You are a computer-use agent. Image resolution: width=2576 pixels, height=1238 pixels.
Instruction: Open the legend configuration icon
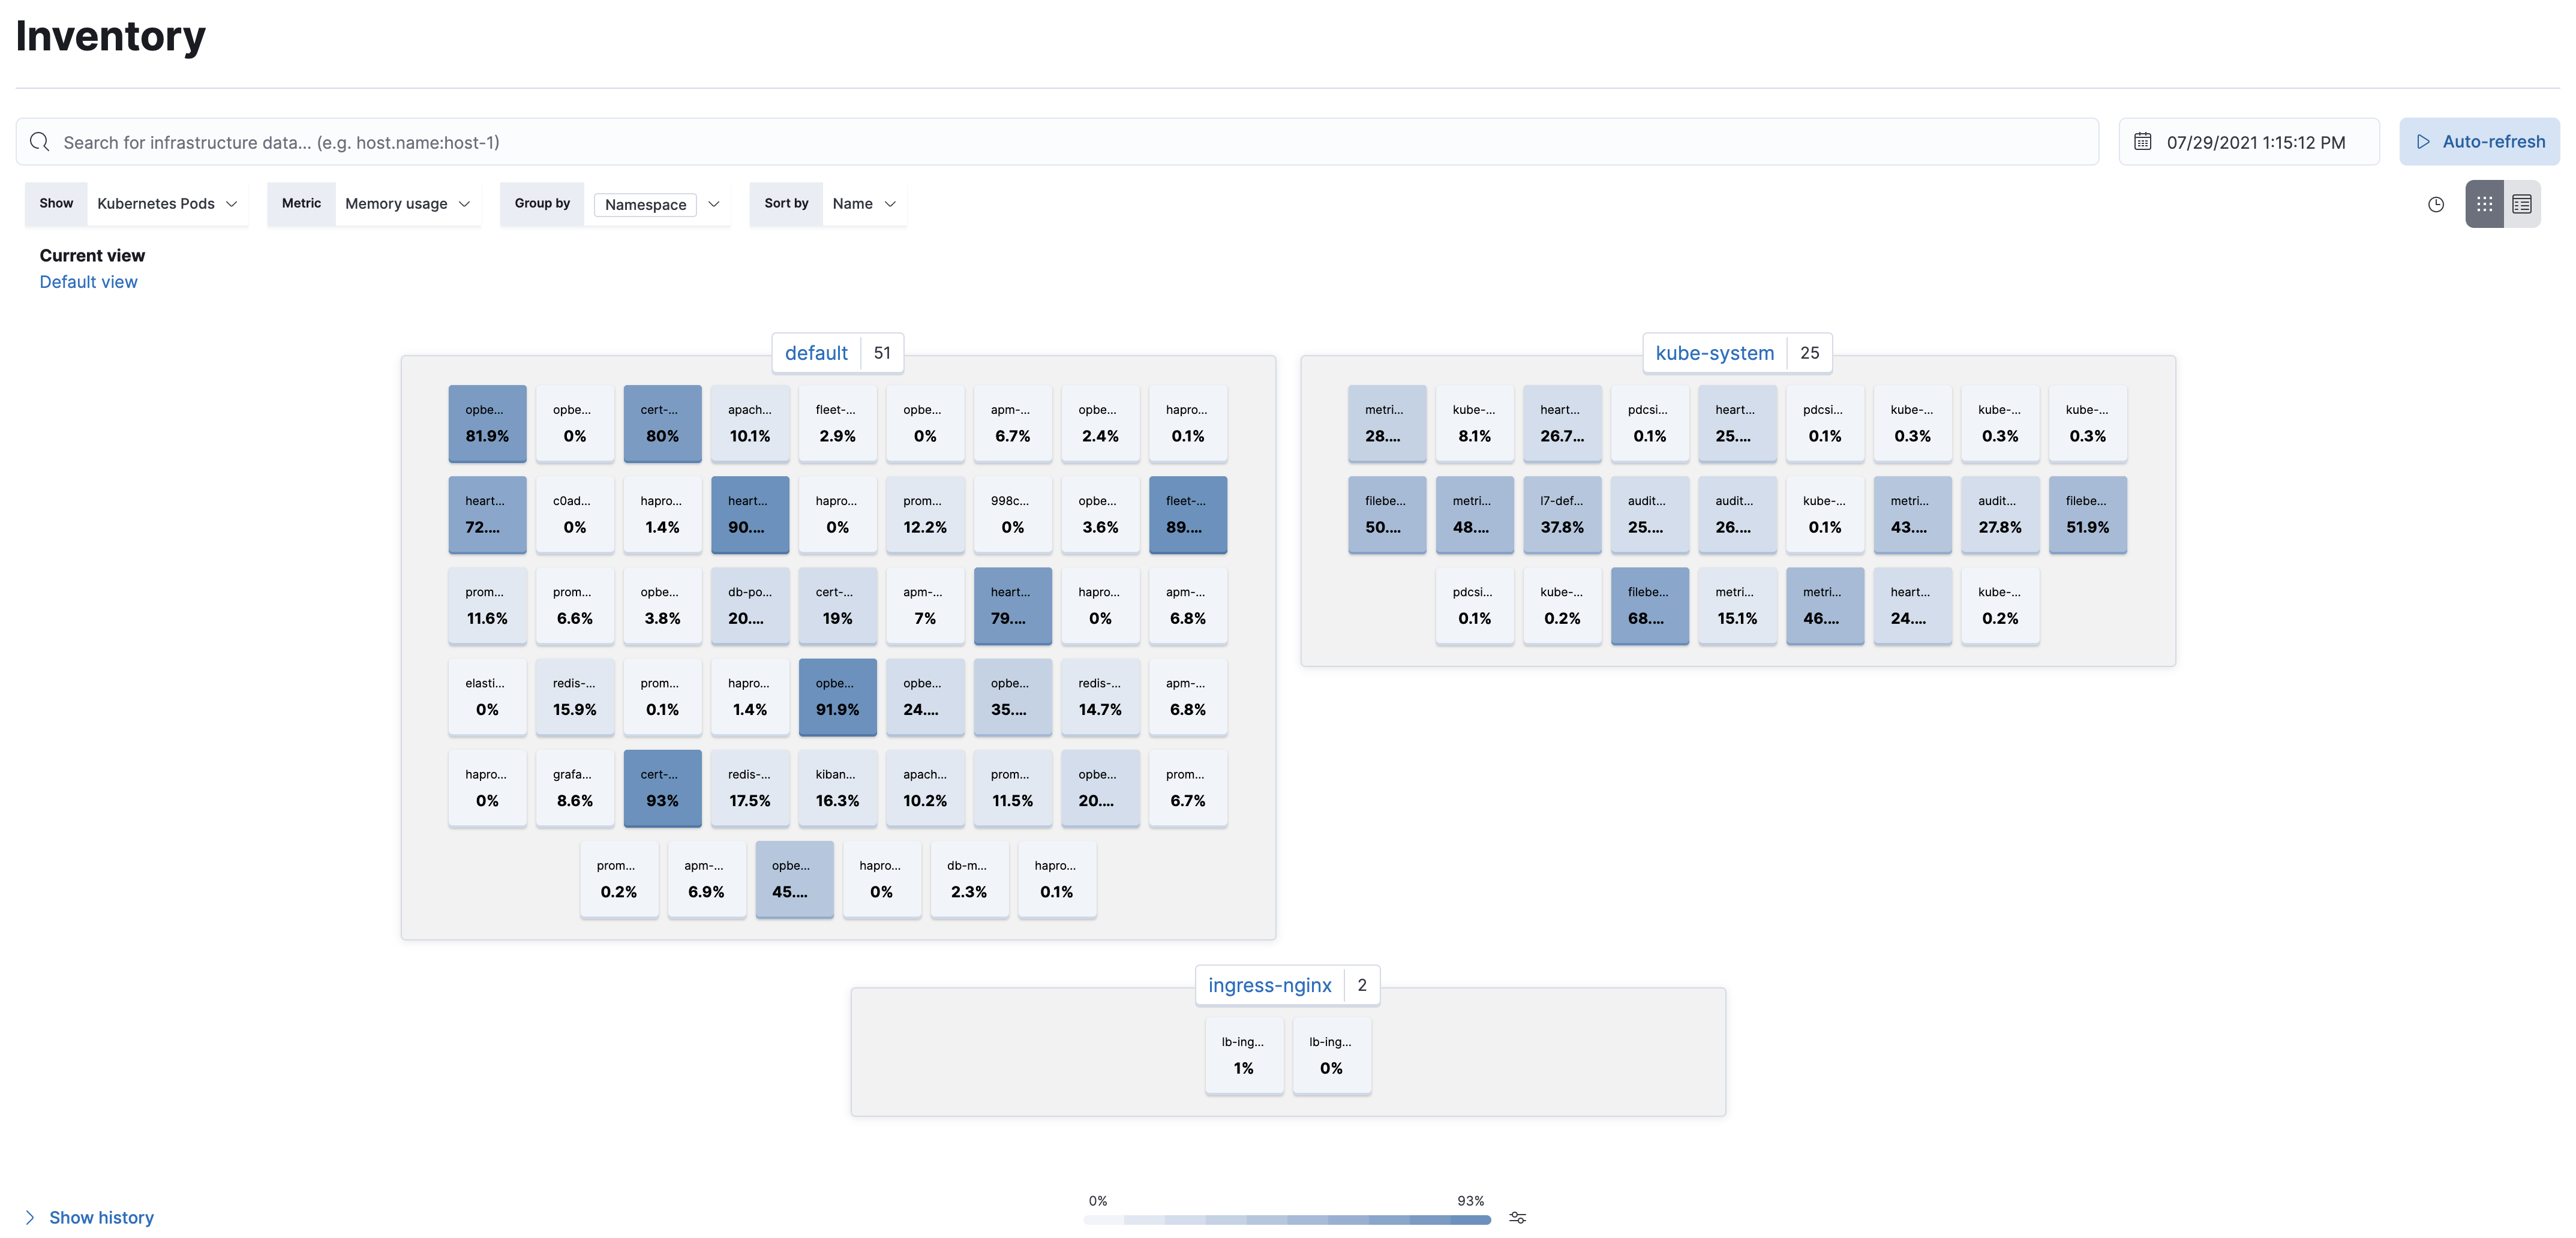(1518, 1218)
